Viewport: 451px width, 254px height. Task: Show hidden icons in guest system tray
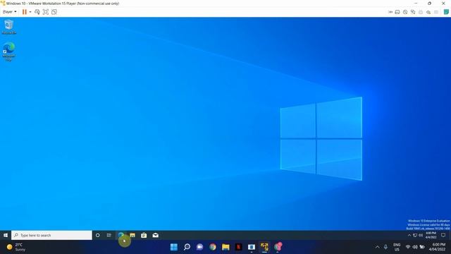click(409, 235)
